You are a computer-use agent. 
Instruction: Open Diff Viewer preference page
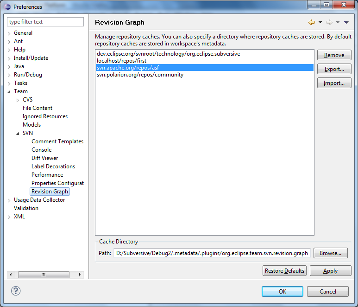tap(45, 158)
